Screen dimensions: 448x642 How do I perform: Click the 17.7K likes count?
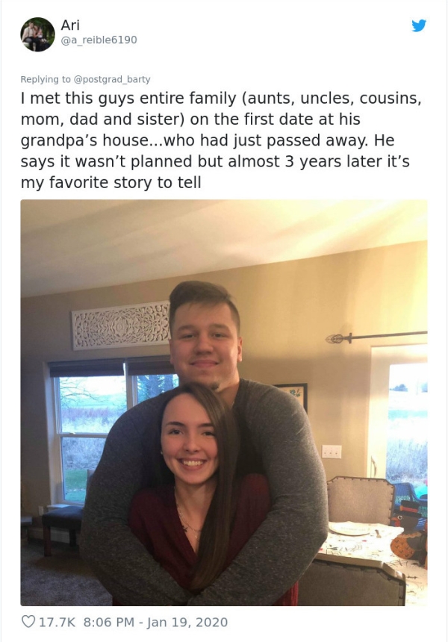click(x=57, y=622)
